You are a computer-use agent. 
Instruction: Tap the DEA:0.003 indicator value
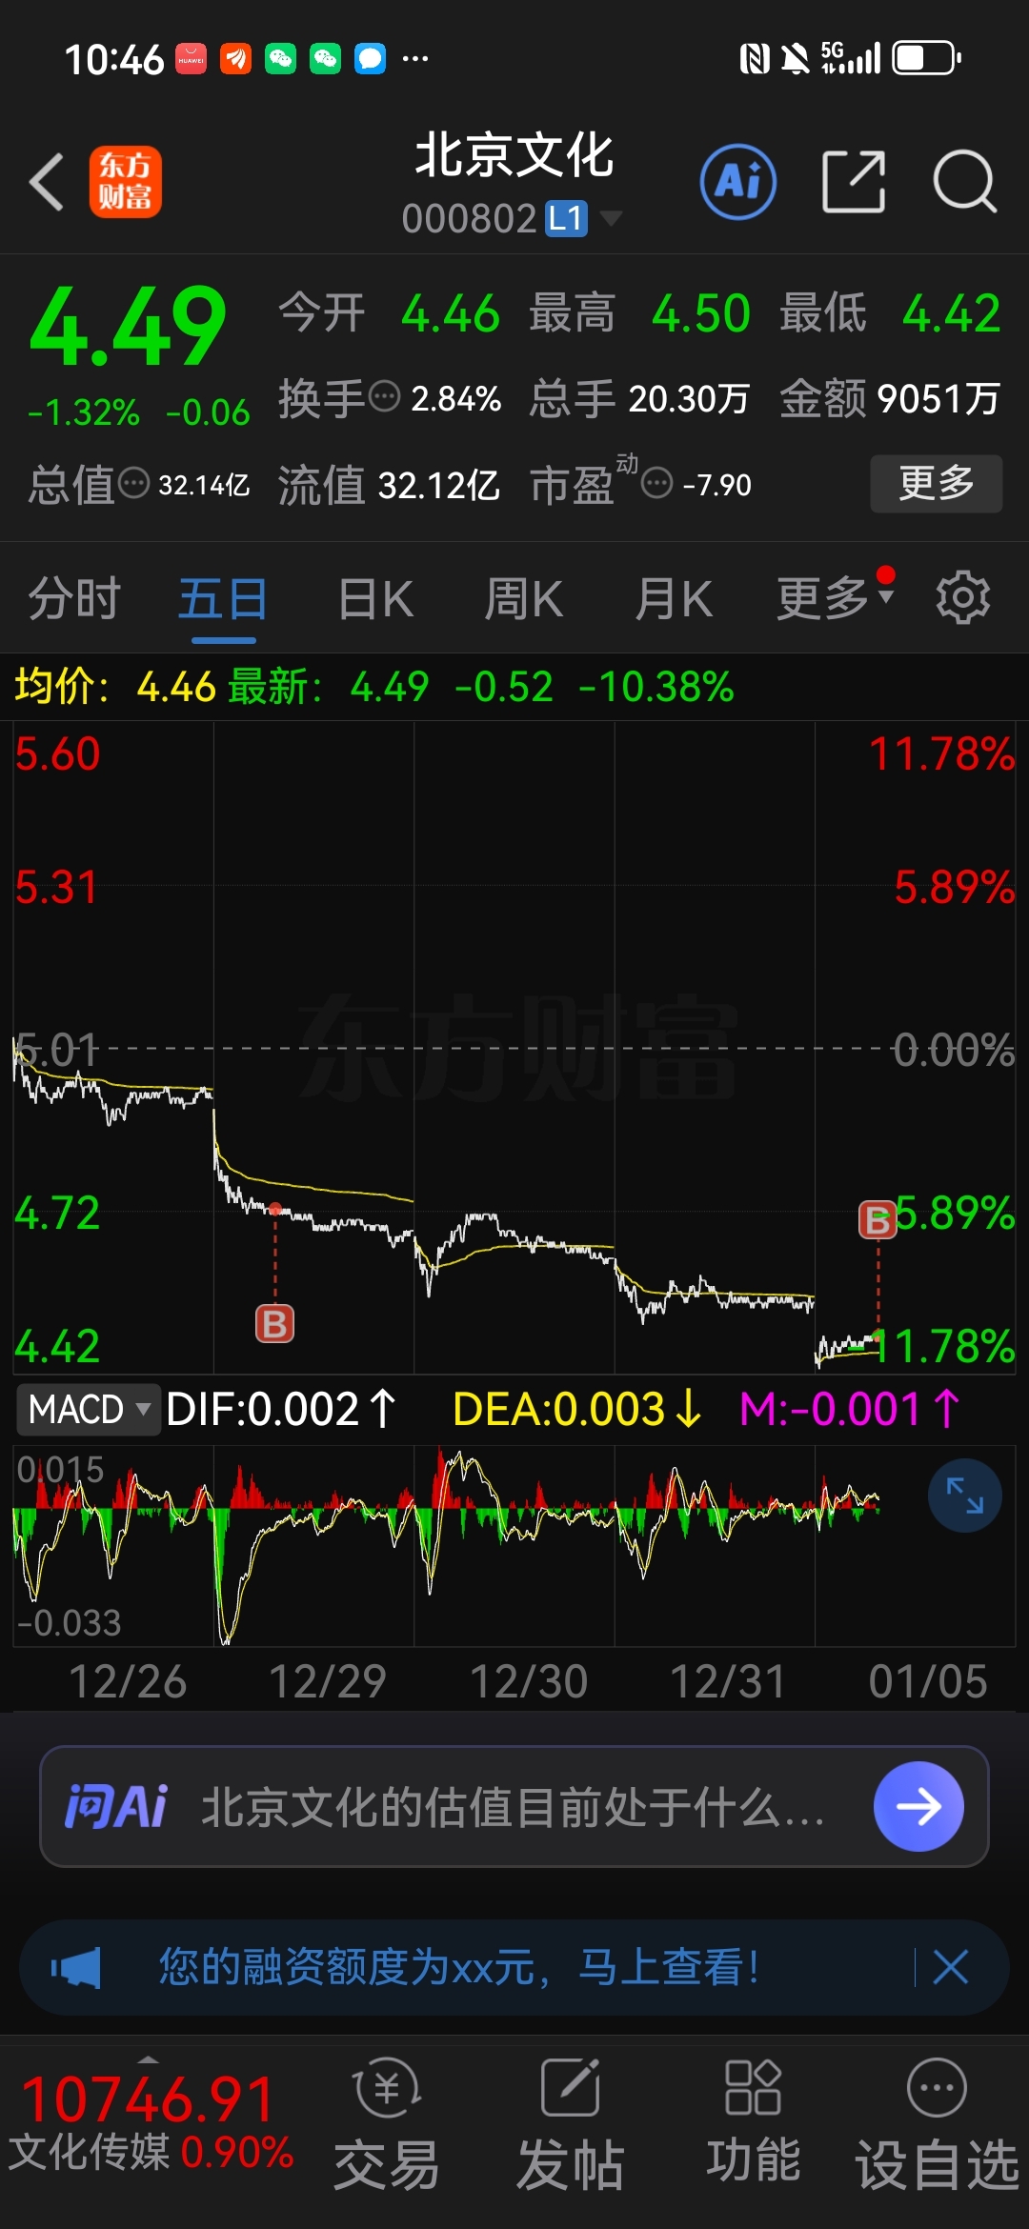coord(577,1409)
